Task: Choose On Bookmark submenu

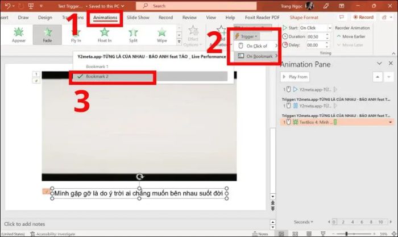Action: pos(256,56)
